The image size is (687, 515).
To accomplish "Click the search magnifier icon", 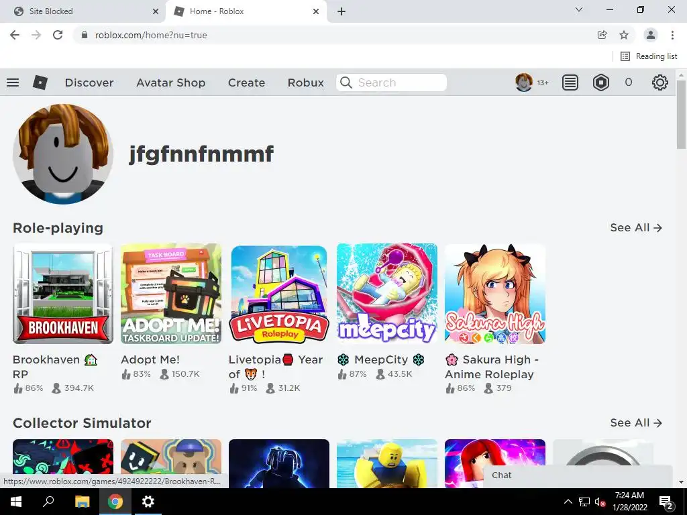I will (346, 82).
